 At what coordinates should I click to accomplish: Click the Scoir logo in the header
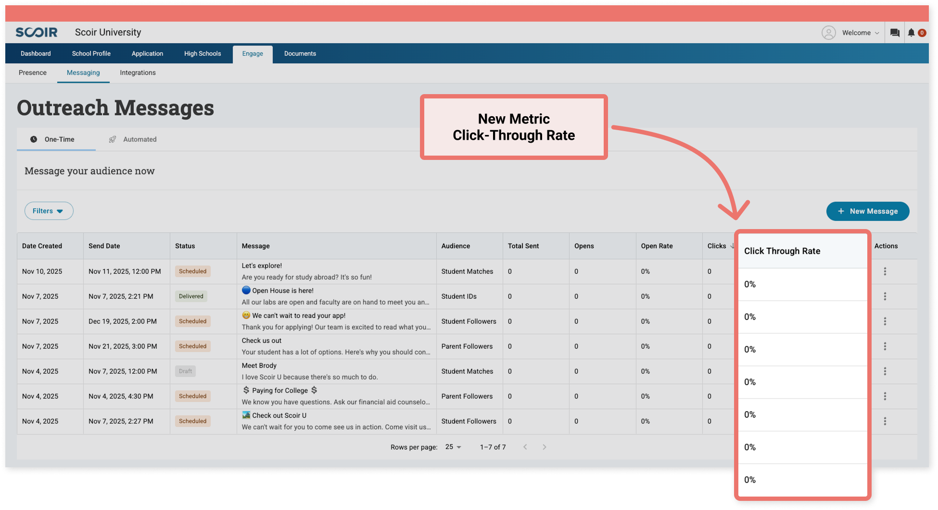click(x=36, y=32)
